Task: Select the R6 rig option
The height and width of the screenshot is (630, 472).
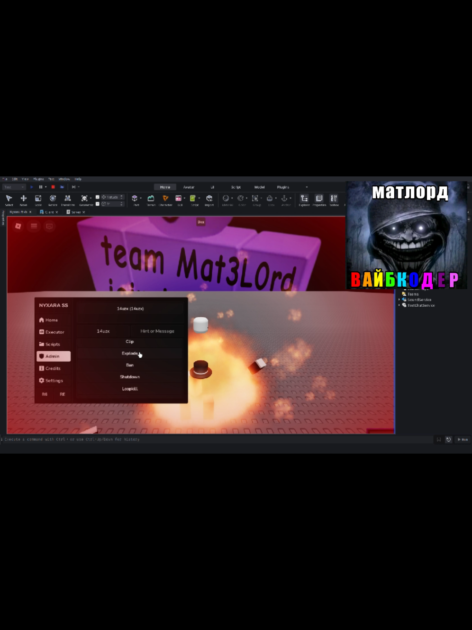Action: coord(45,394)
